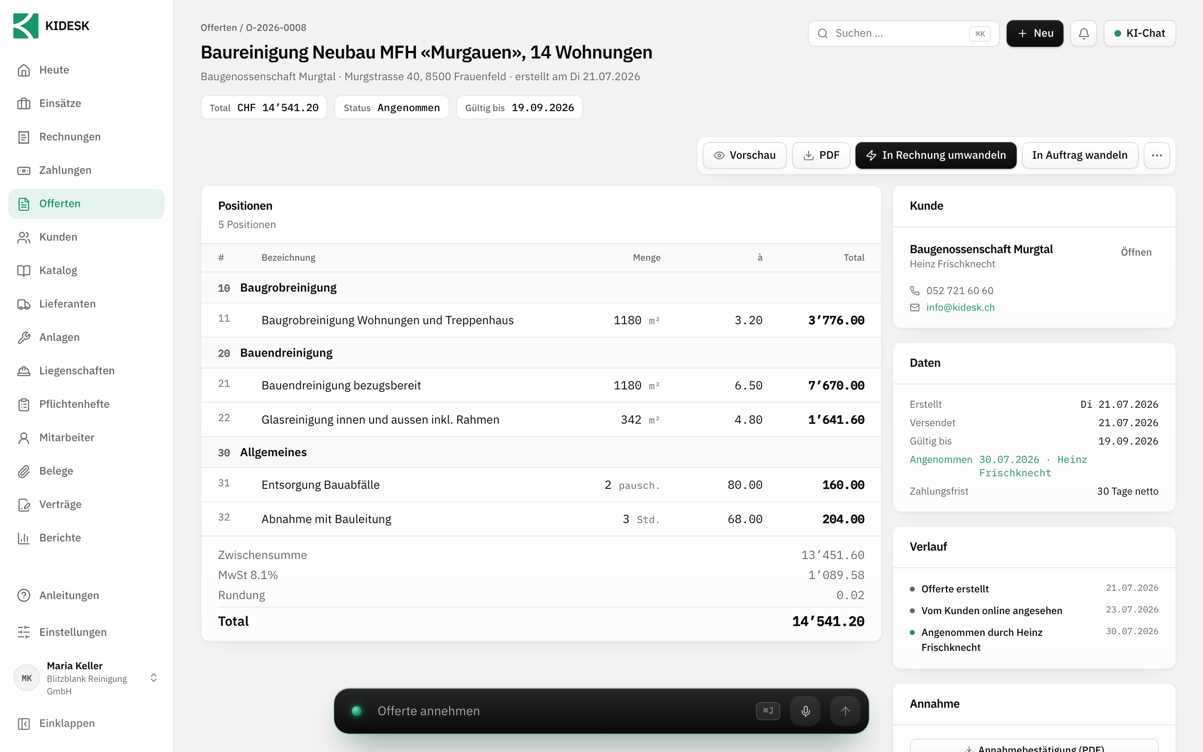Click the 30 Tage netto value
The height and width of the screenshot is (752, 1203).
(x=1127, y=491)
